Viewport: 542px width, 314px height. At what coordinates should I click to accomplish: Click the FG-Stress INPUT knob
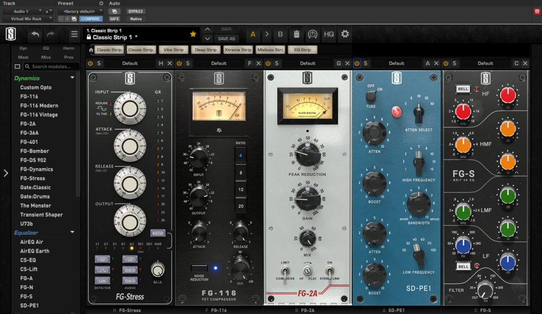click(130, 108)
